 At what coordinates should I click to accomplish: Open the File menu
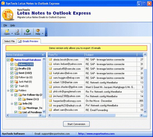pos(5,25)
